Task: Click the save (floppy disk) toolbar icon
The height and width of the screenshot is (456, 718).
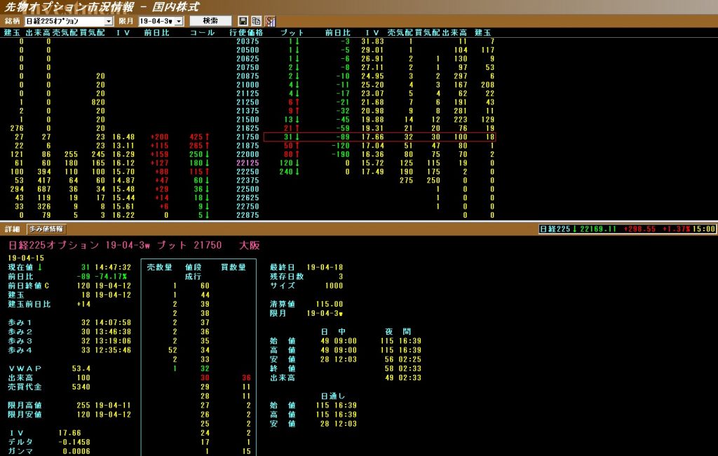Action: pyautogui.click(x=243, y=21)
